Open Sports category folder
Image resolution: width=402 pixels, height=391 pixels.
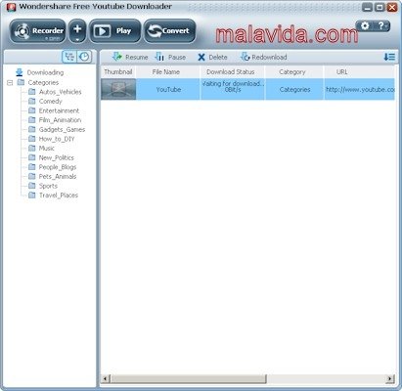click(x=43, y=186)
